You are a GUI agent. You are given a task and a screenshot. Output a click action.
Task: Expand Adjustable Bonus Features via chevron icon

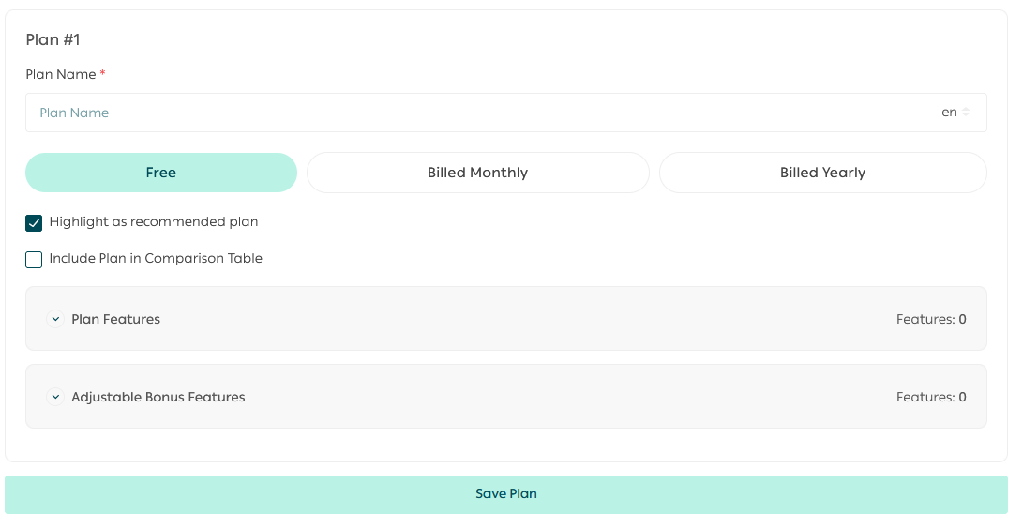[55, 397]
